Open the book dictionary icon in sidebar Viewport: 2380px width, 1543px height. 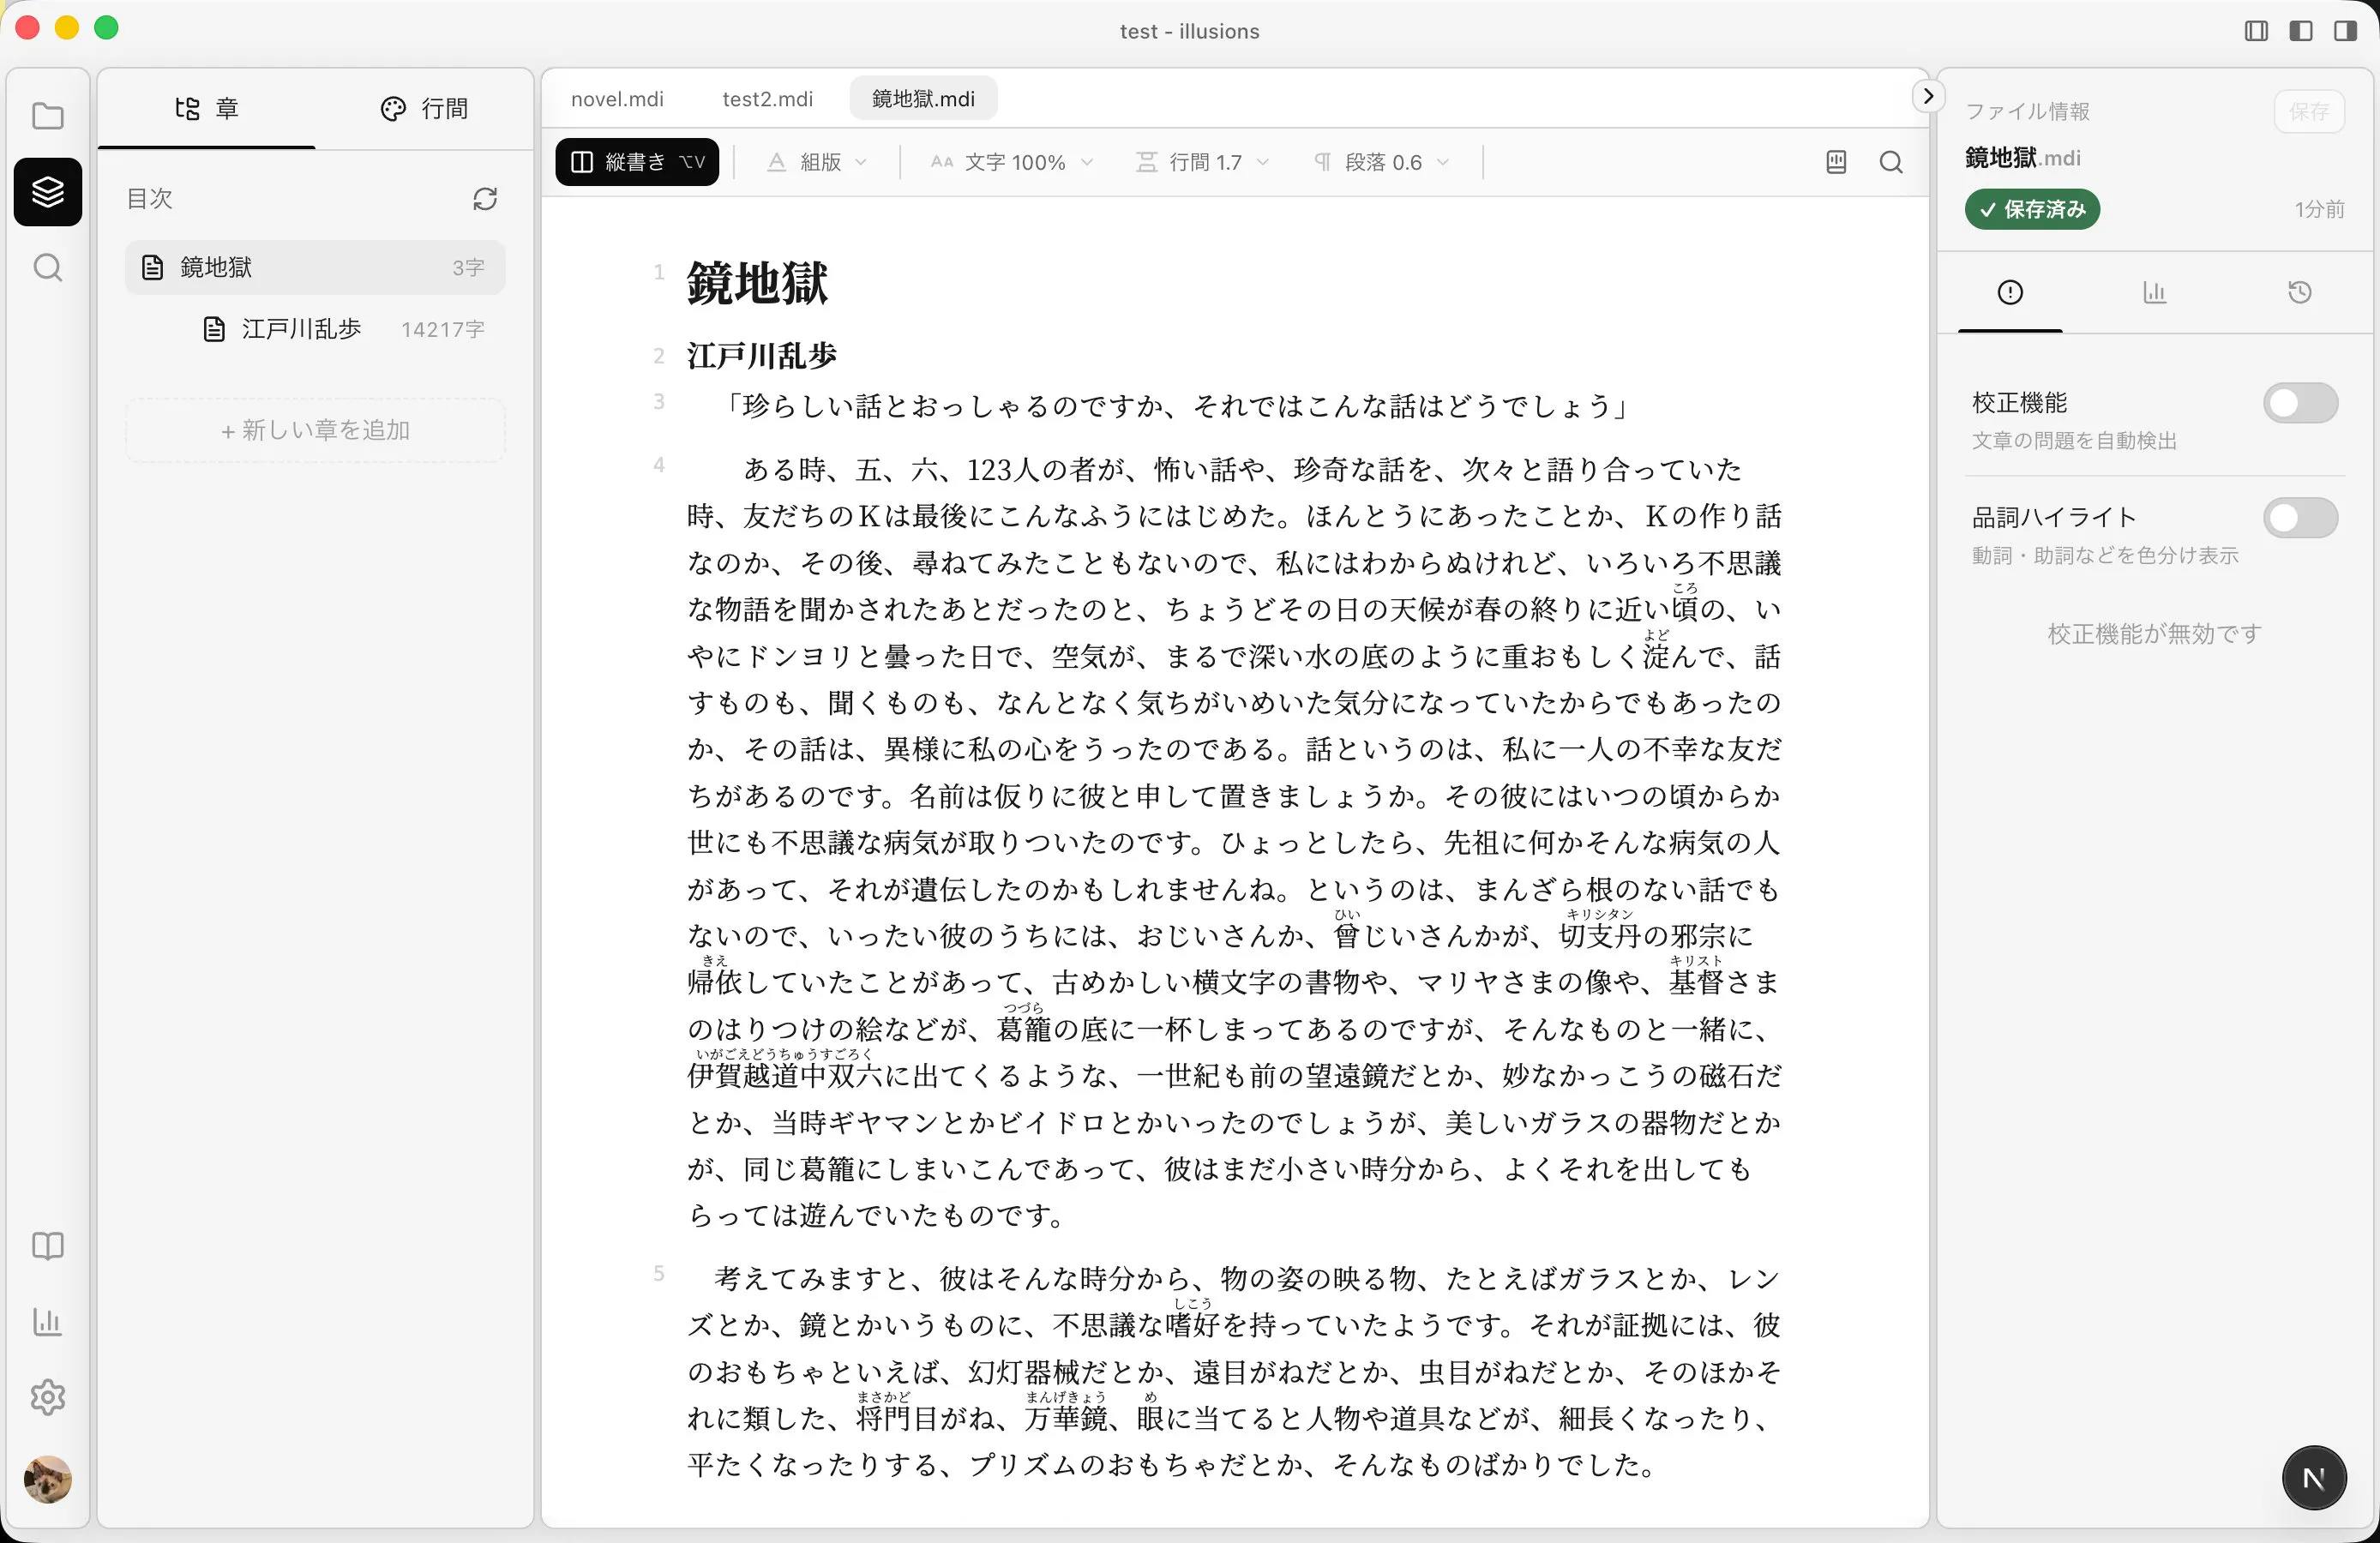click(47, 1245)
